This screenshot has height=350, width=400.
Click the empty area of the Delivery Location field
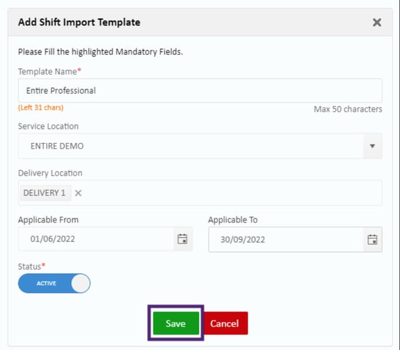[229, 193]
